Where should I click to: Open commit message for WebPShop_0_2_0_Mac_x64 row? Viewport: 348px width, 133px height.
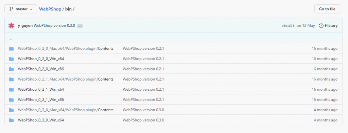pos(143,48)
